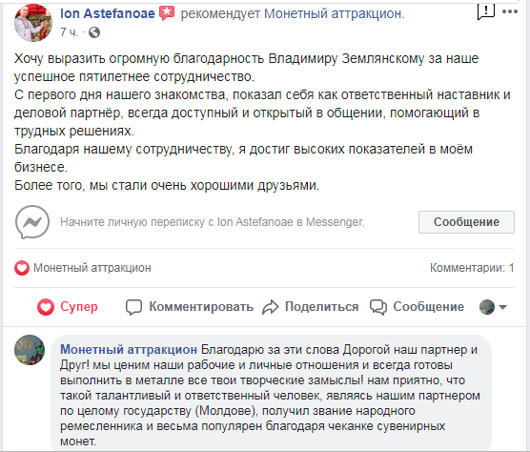
Task: Show the Комментарии: 1 comments list
Action: (x=472, y=268)
